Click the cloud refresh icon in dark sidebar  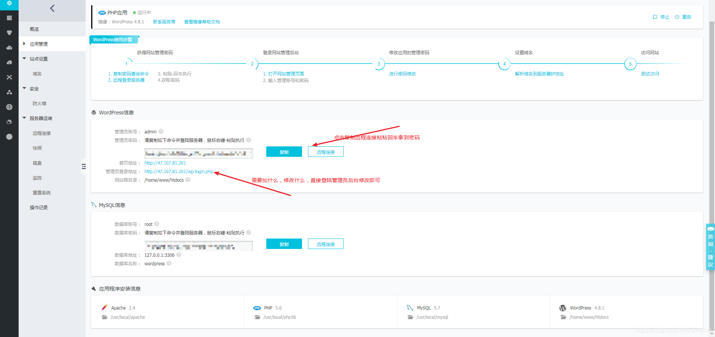[9, 122]
